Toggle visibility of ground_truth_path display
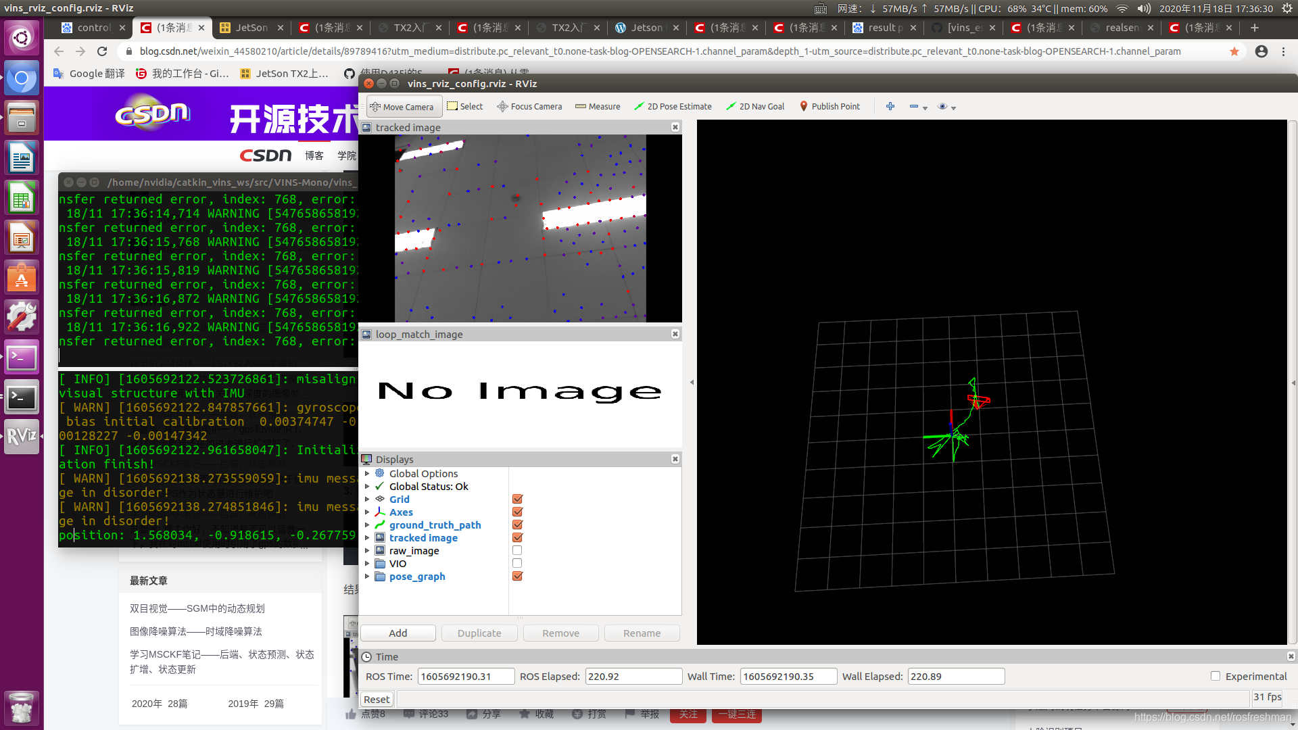 516,524
